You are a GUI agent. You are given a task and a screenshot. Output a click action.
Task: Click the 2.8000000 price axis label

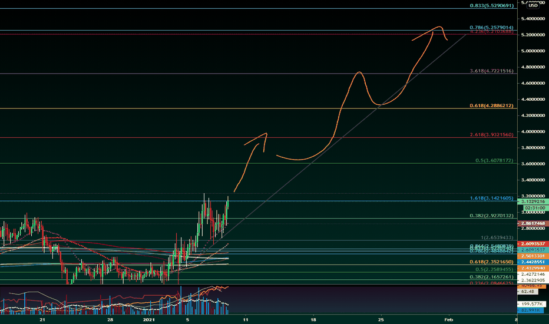pyautogui.click(x=533, y=229)
